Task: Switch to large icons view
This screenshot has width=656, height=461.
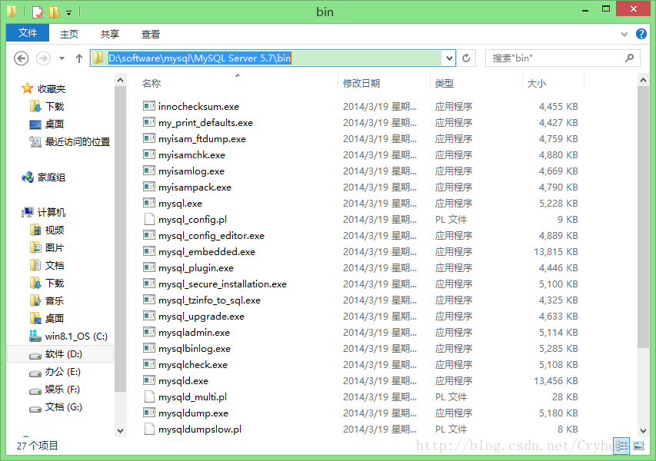Action: 638,446
